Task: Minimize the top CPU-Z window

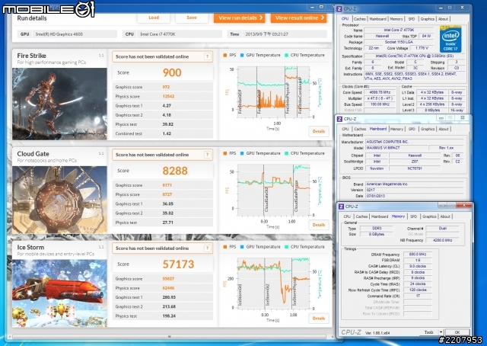Action: pyautogui.click(x=441, y=8)
